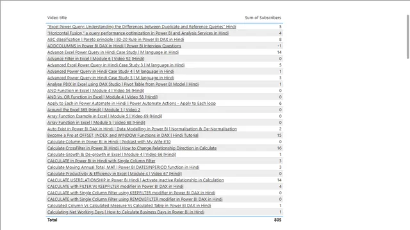Image resolution: width=410 pixels, height=230 pixels.
Task: Select the total value 805
Action: click(277, 220)
